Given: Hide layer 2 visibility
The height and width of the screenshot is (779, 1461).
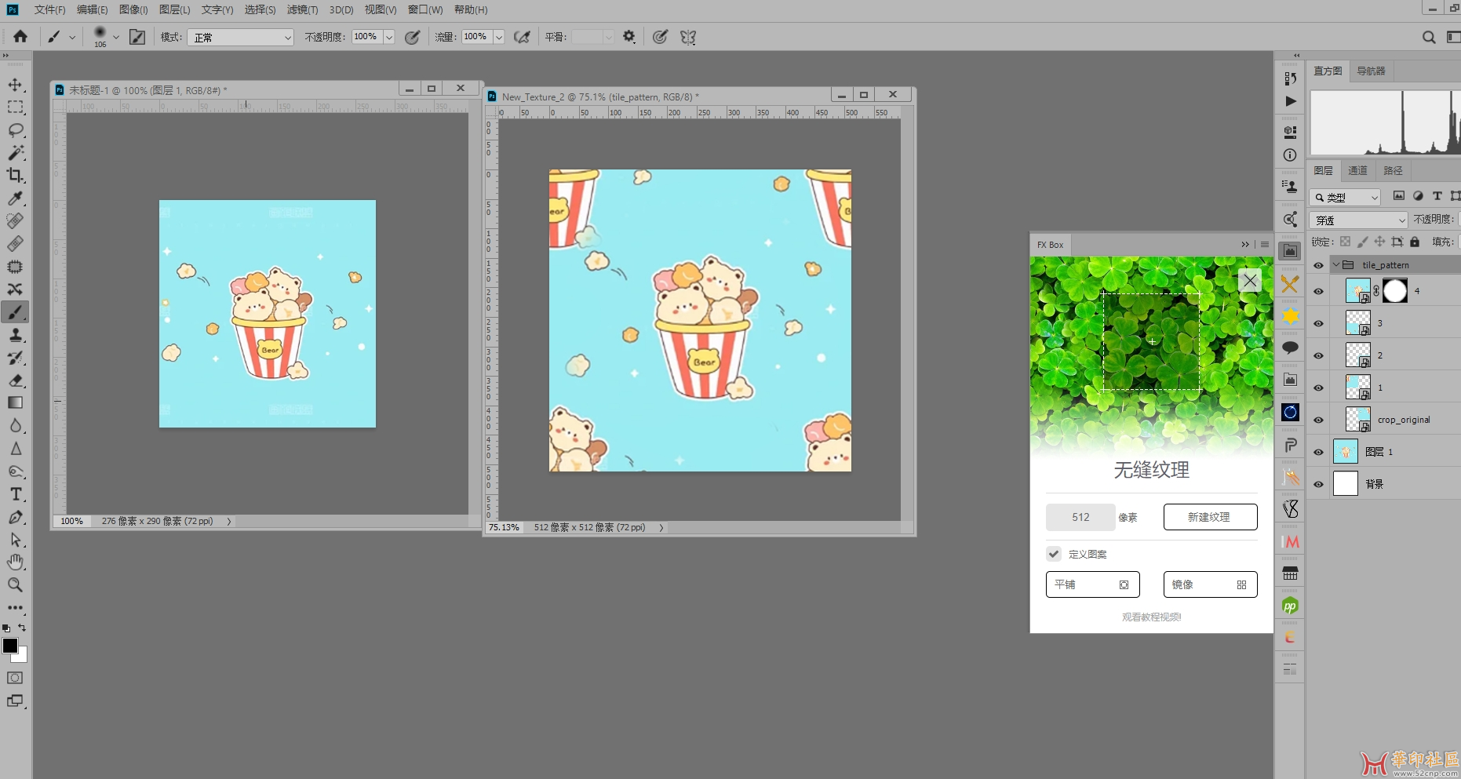Looking at the screenshot, I should (x=1318, y=355).
